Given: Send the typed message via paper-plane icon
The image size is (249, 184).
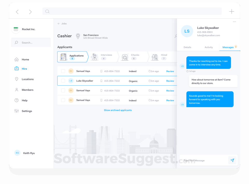Looking at the screenshot, I should click(232, 160).
